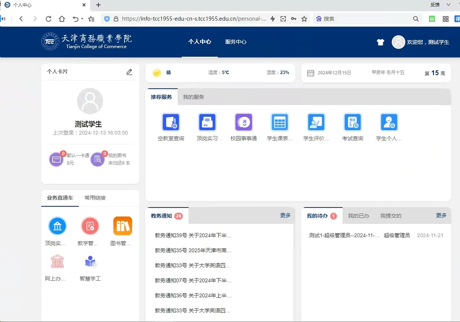The height and width of the screenshot is (322, 460).
Task: Go to 服务中心 in top navigation
Action: [x=236, y=42]
